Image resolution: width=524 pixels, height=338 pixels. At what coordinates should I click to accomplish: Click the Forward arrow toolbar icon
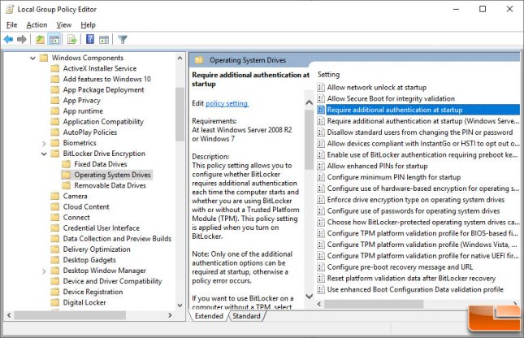(22, 40)
